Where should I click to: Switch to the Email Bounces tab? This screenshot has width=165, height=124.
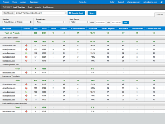48,7
